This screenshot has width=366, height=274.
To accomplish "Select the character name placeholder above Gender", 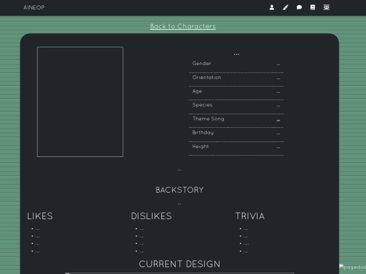I will (x=237, y=54).
